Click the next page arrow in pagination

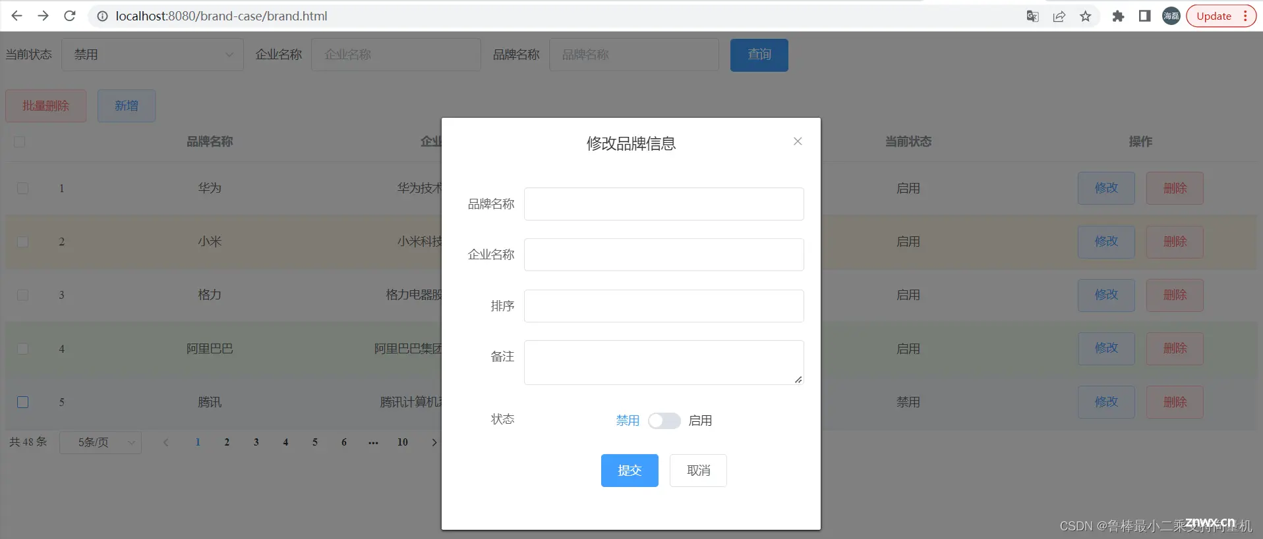click(434, 442)
